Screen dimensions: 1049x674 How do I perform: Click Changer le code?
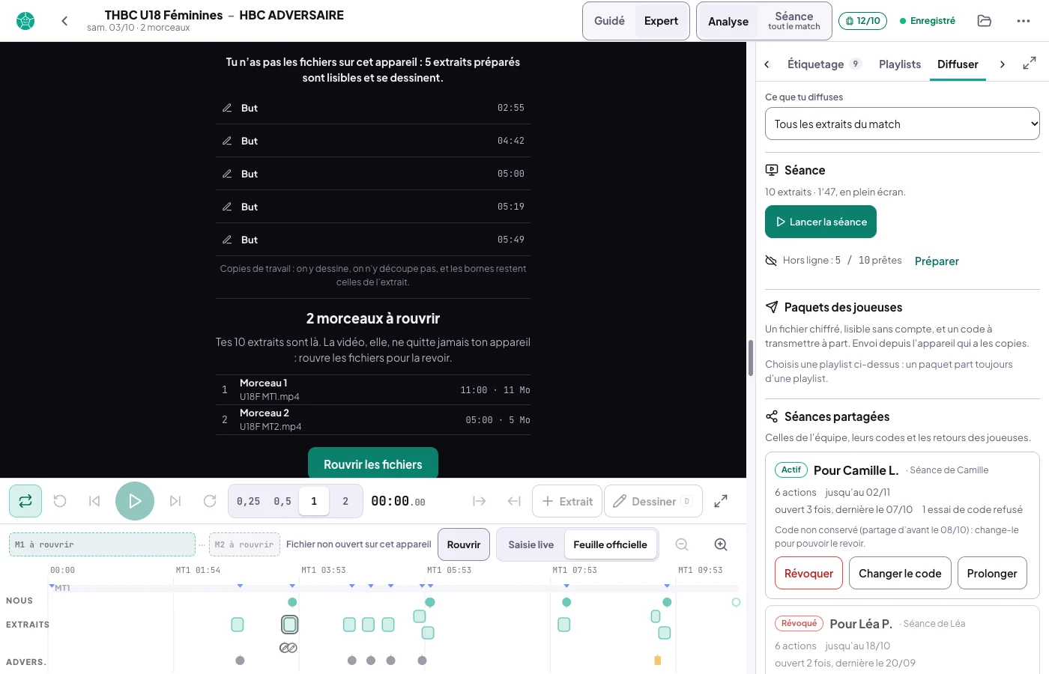pos(900,573)
